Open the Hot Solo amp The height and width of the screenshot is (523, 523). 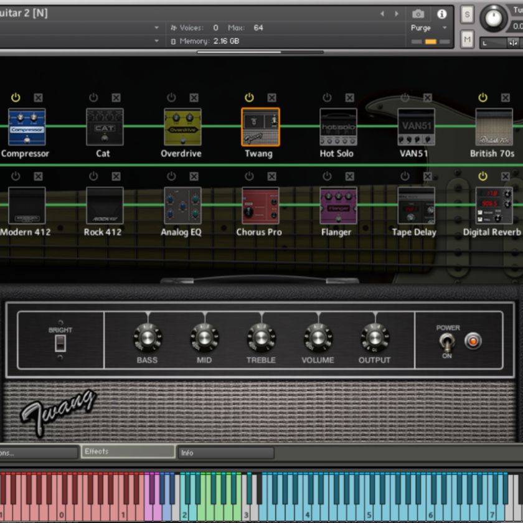point(338,127)
